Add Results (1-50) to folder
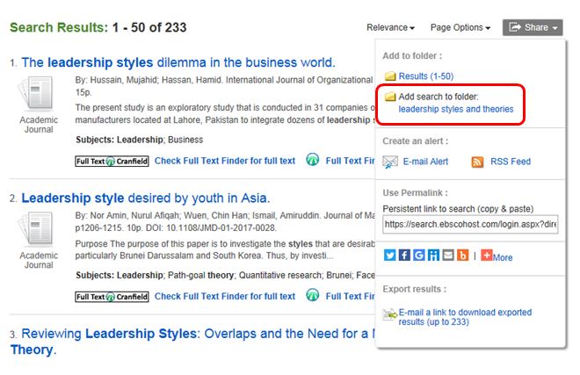 426,76
